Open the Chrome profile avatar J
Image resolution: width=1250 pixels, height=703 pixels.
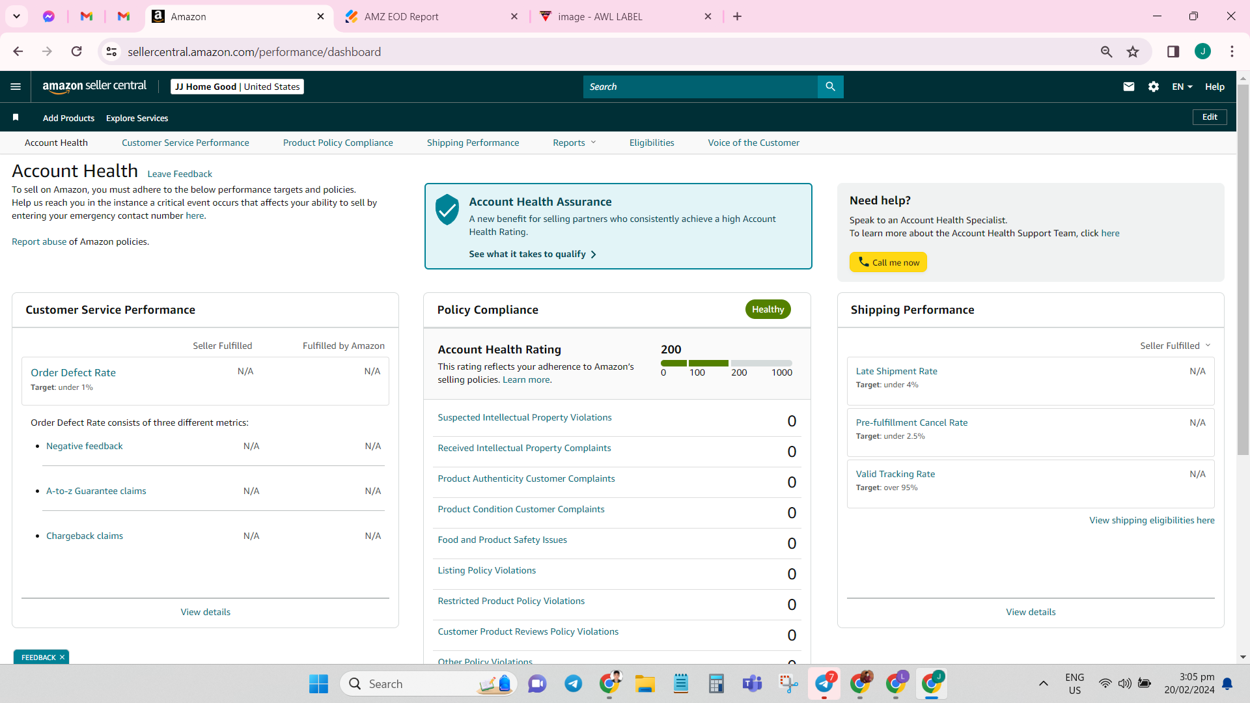(x=1202, y=51)
